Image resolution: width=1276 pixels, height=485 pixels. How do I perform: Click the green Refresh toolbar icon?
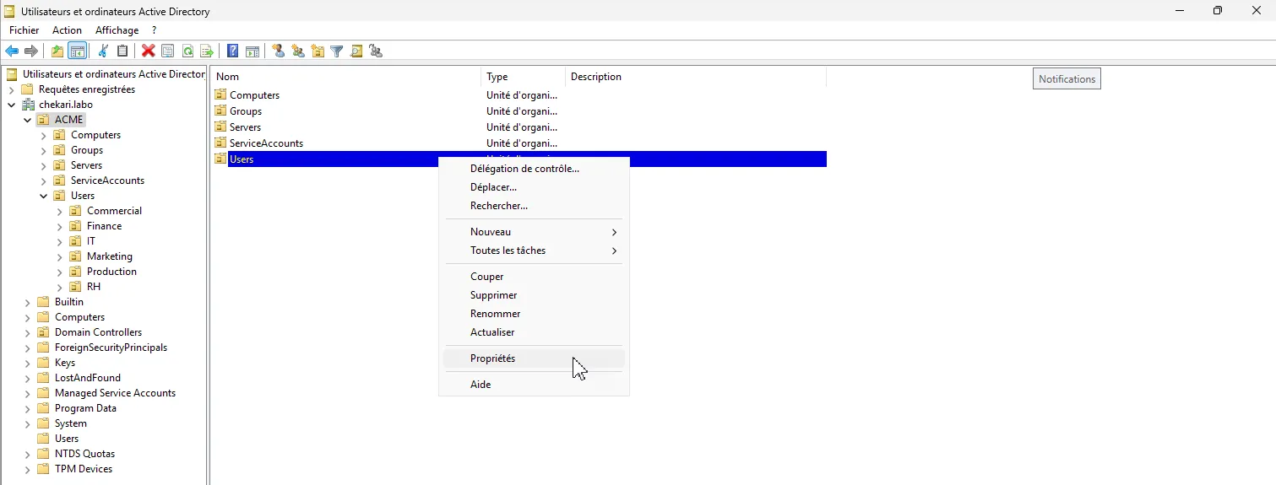point(187,51)
